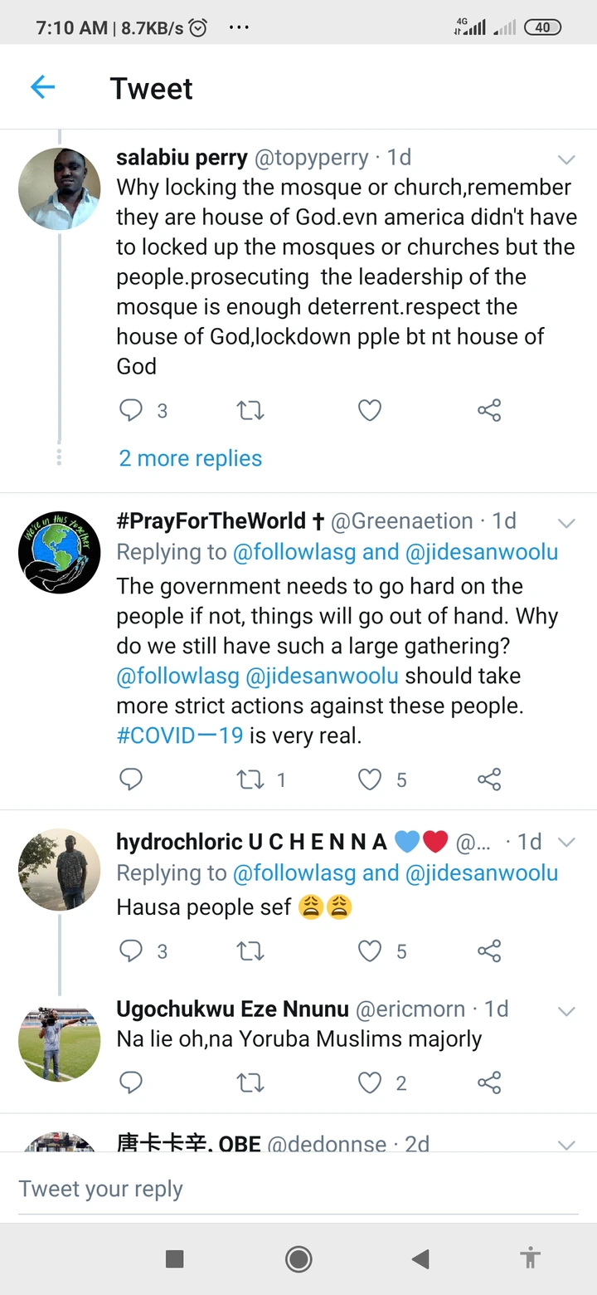Reply to the 'Hausa people sef' tweet
Viewport: 597px width, 1295px height.
pos(131,951)
